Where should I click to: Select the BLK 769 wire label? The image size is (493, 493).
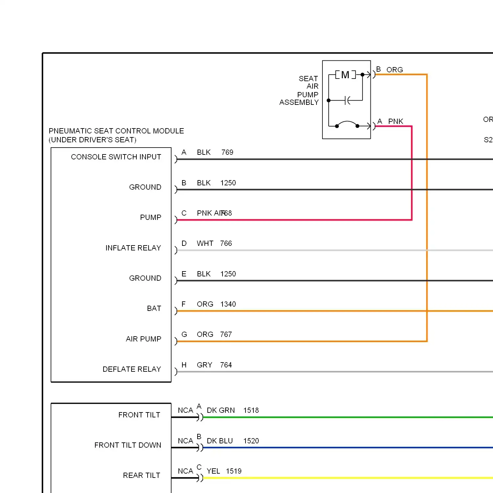click(x=215, y=152)
